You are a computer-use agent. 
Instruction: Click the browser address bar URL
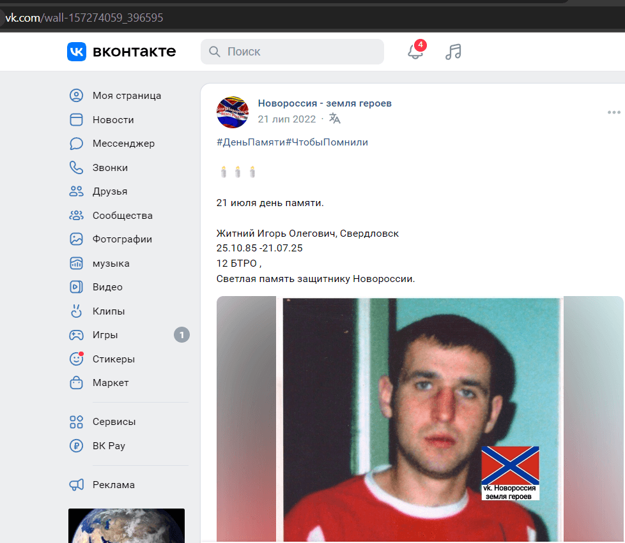coord(85,18)
